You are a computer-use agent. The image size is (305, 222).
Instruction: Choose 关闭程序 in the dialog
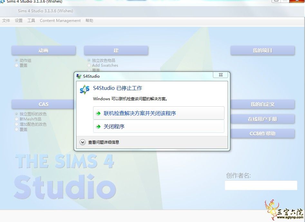[159, 127]
